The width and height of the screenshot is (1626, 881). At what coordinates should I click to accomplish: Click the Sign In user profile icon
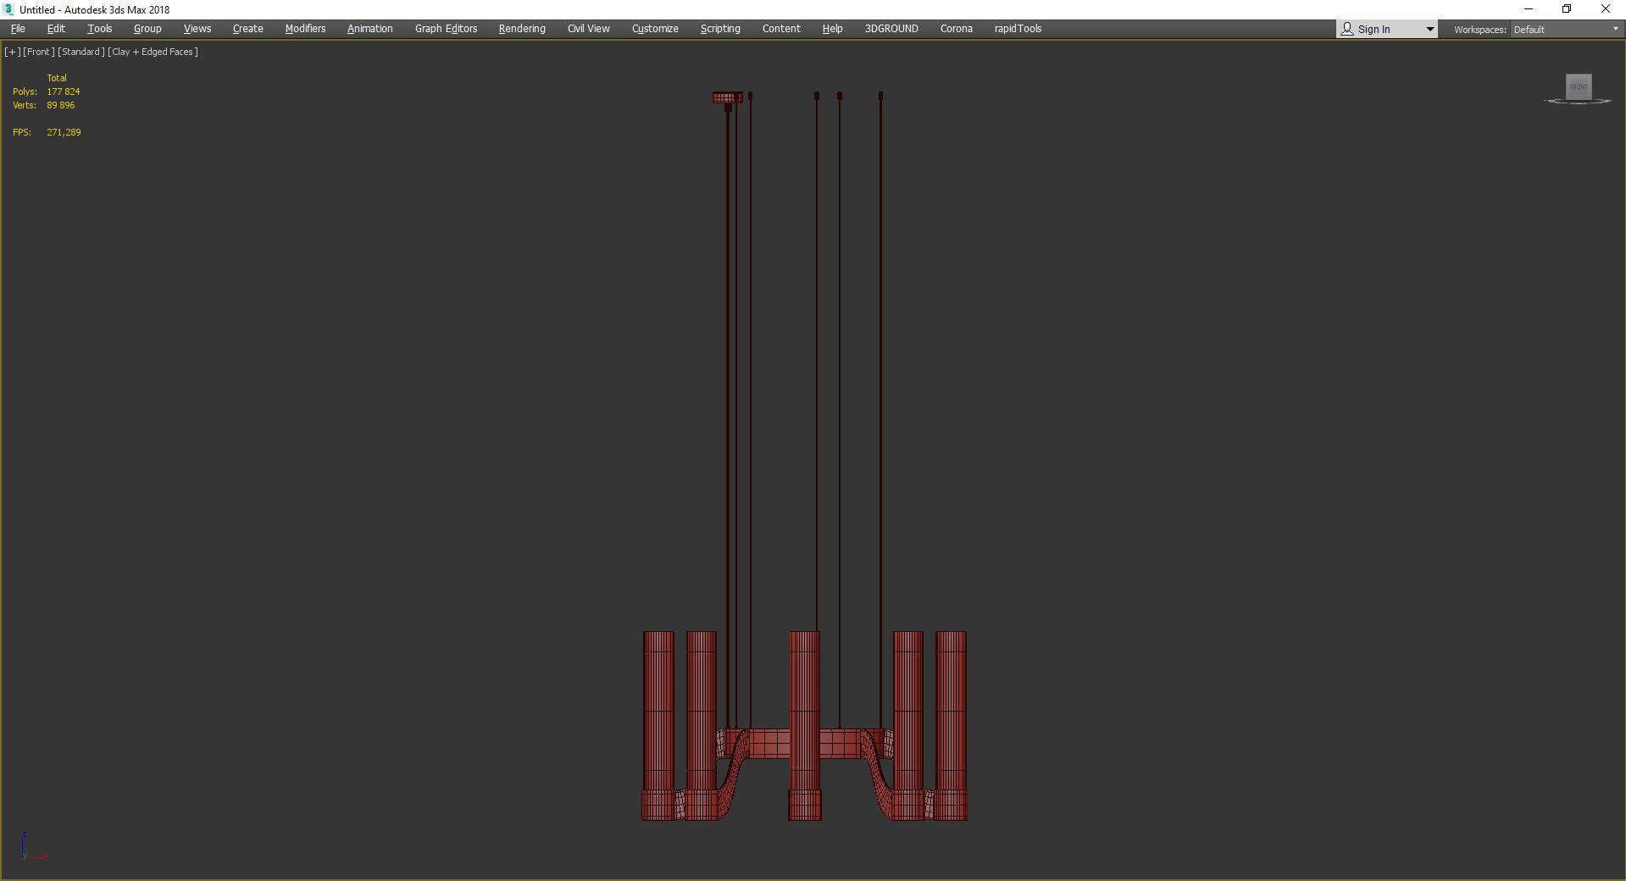click(1347, 30)
